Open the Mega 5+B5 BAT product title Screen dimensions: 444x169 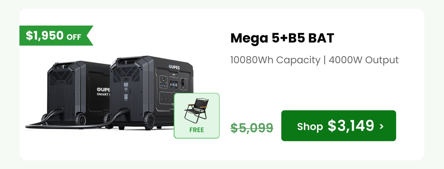[282, 38]
